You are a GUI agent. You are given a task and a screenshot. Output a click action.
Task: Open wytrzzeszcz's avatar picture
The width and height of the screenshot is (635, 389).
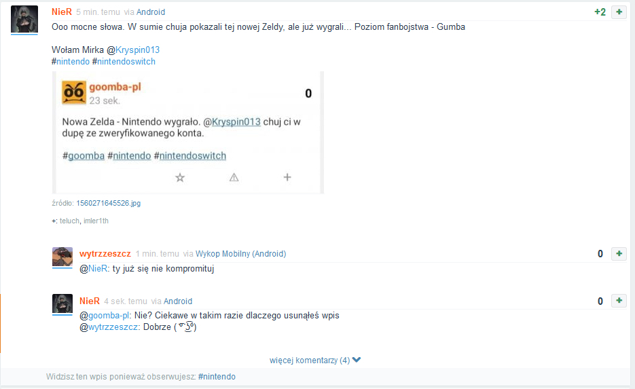point(62,257)
